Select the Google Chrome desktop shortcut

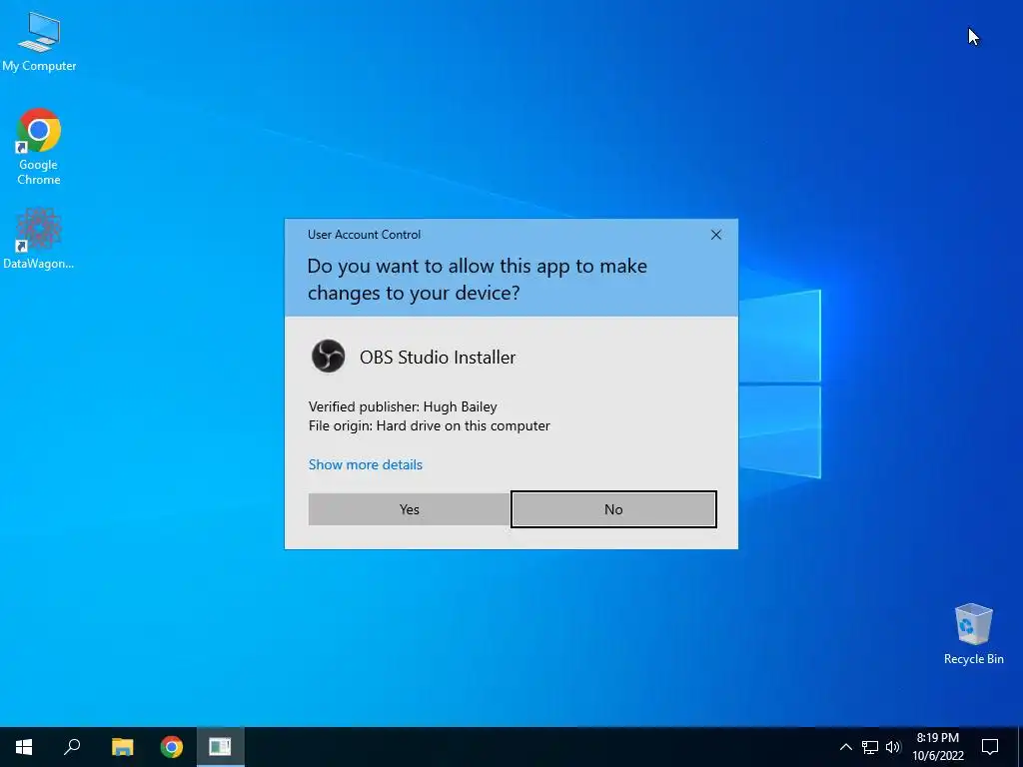point(39,148)
